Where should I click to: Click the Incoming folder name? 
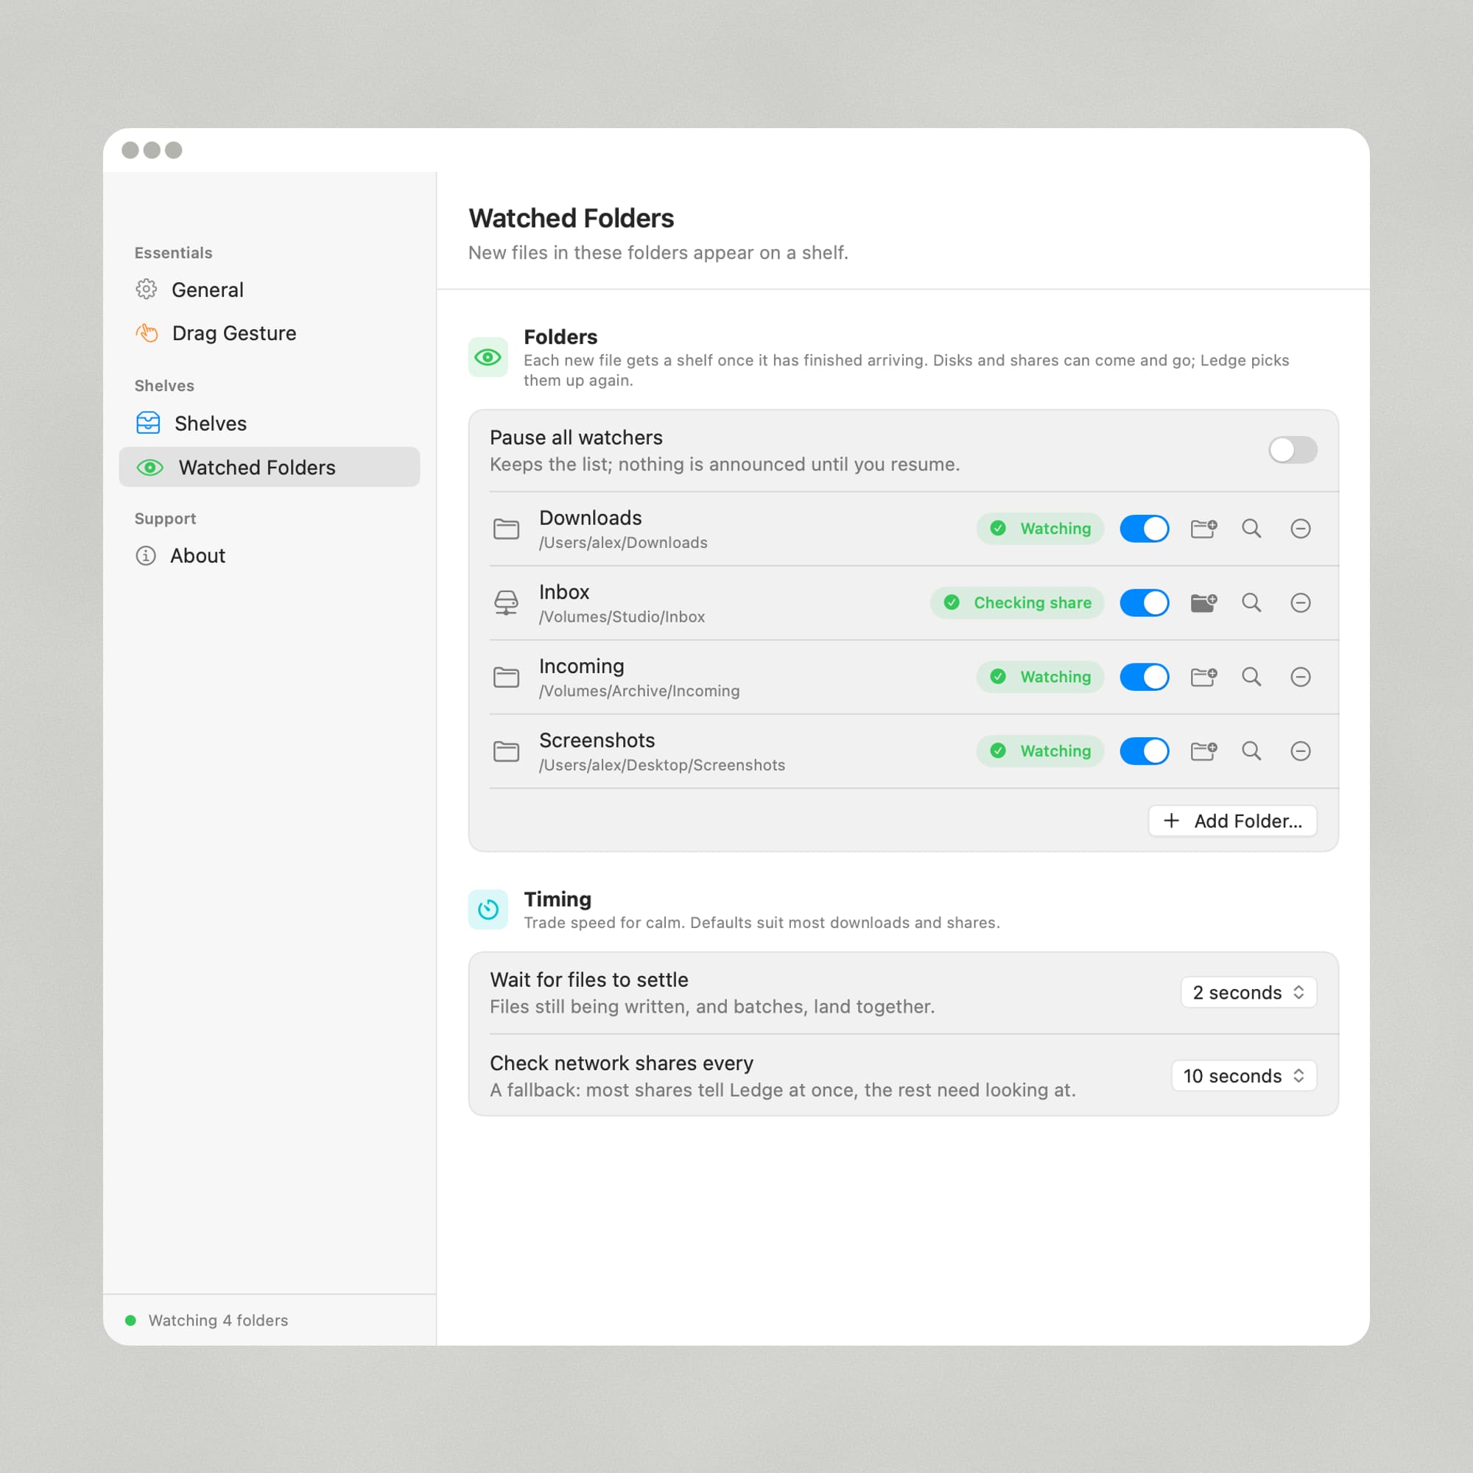[581, 667]
